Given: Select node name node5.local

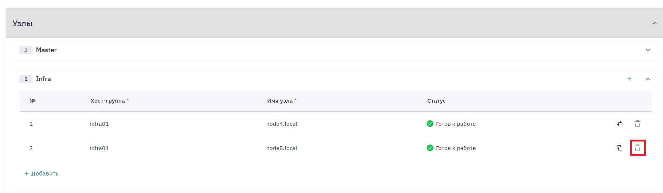Looking at the screenshot, I should click(282, 148).
